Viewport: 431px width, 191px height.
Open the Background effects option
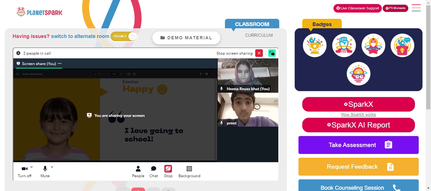click(189, 172)
